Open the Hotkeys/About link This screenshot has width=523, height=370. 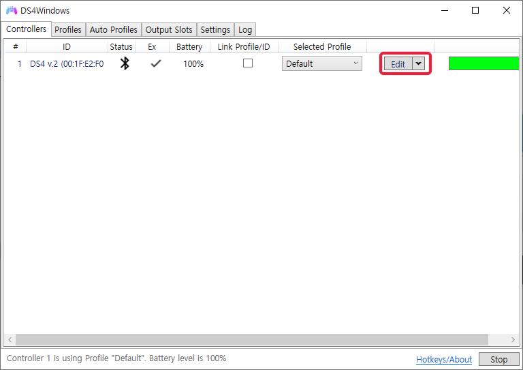tap(444, 359)
